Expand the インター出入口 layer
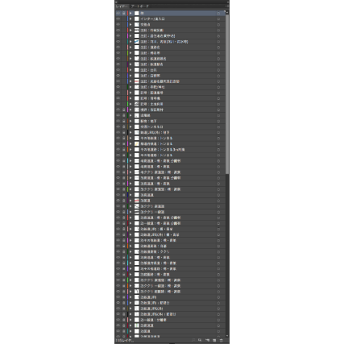 click(x=130, y=19)
